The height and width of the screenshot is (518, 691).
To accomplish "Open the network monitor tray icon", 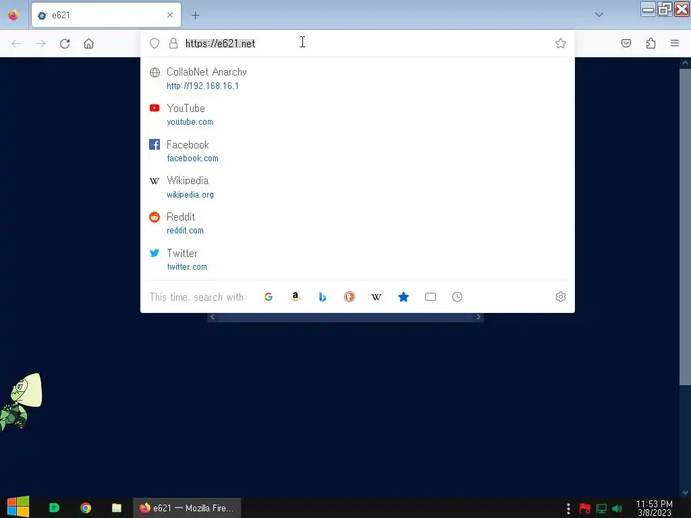I will point(601,509).
